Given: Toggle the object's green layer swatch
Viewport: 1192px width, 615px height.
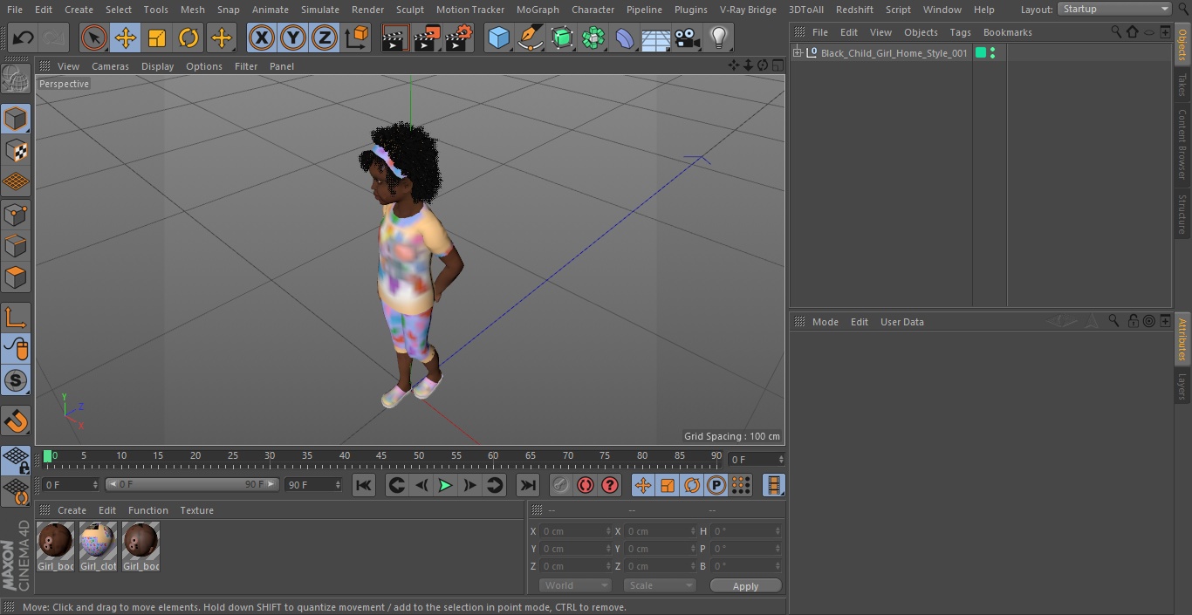Looking at the screenshot, I should (x=981, y=53).
